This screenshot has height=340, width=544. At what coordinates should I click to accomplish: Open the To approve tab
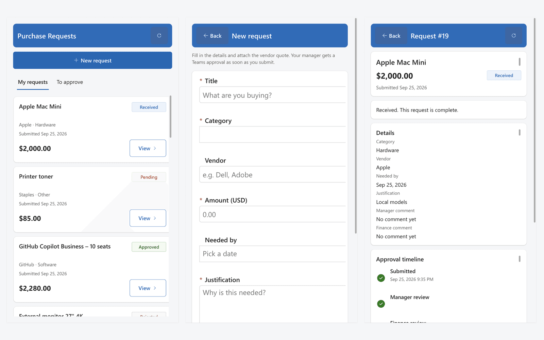[70, 82]
